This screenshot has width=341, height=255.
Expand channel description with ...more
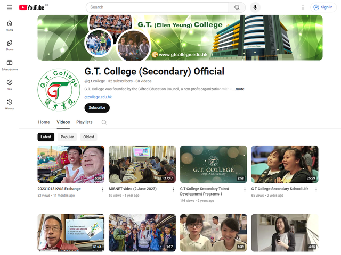coord(238,89)
